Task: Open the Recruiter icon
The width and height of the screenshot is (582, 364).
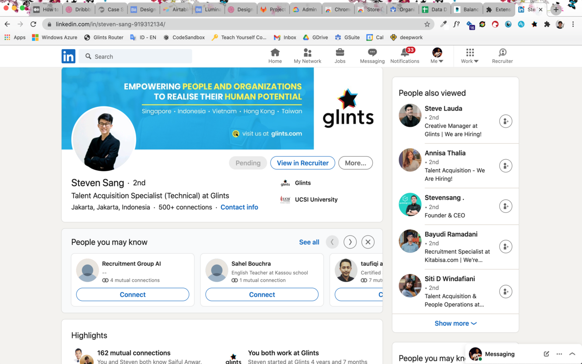Action: pyautogui.click(x=502, y=55)
